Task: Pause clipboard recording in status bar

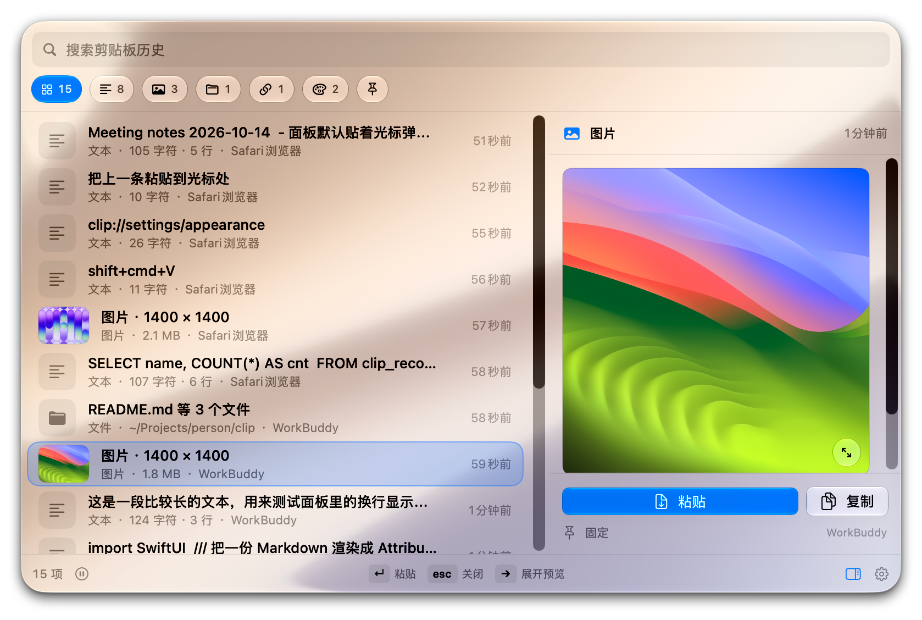Action: (82, 574)
